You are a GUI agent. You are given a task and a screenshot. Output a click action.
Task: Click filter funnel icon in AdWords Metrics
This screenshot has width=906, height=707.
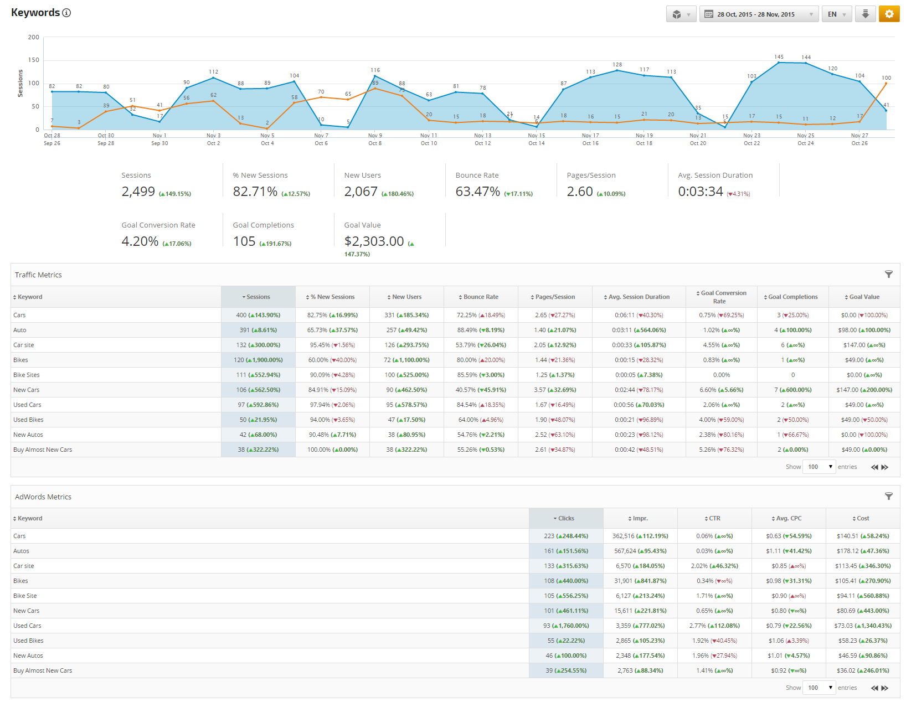(888, 497)
